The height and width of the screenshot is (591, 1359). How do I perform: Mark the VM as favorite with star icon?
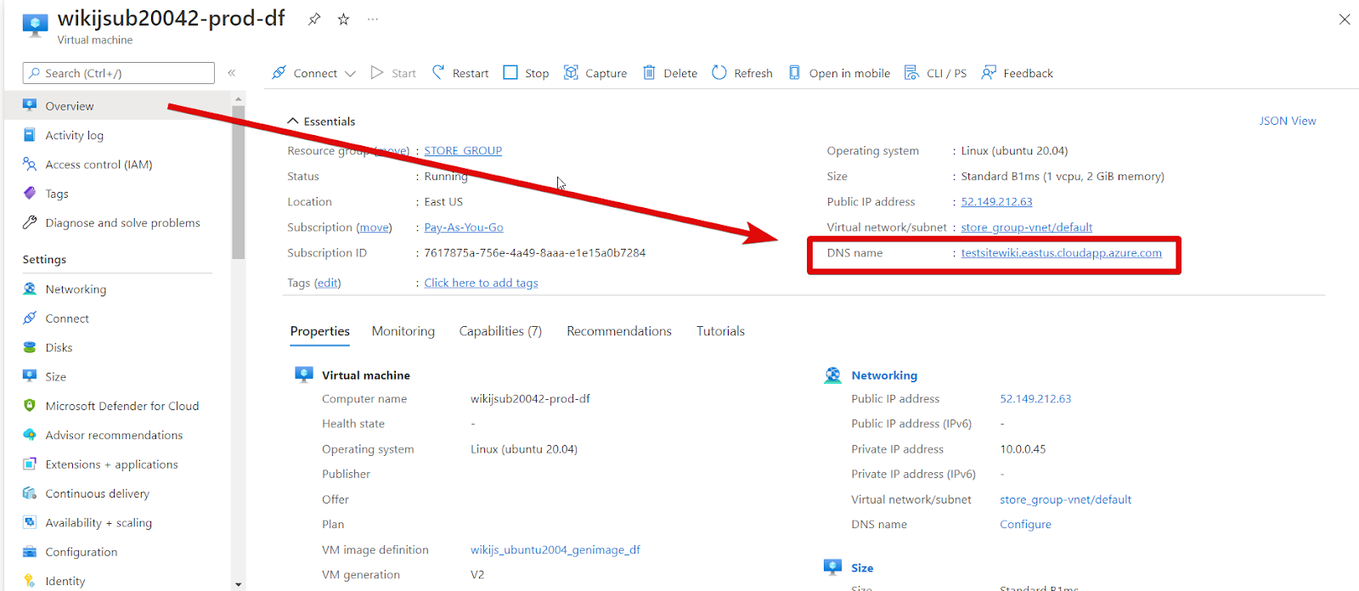343,19
